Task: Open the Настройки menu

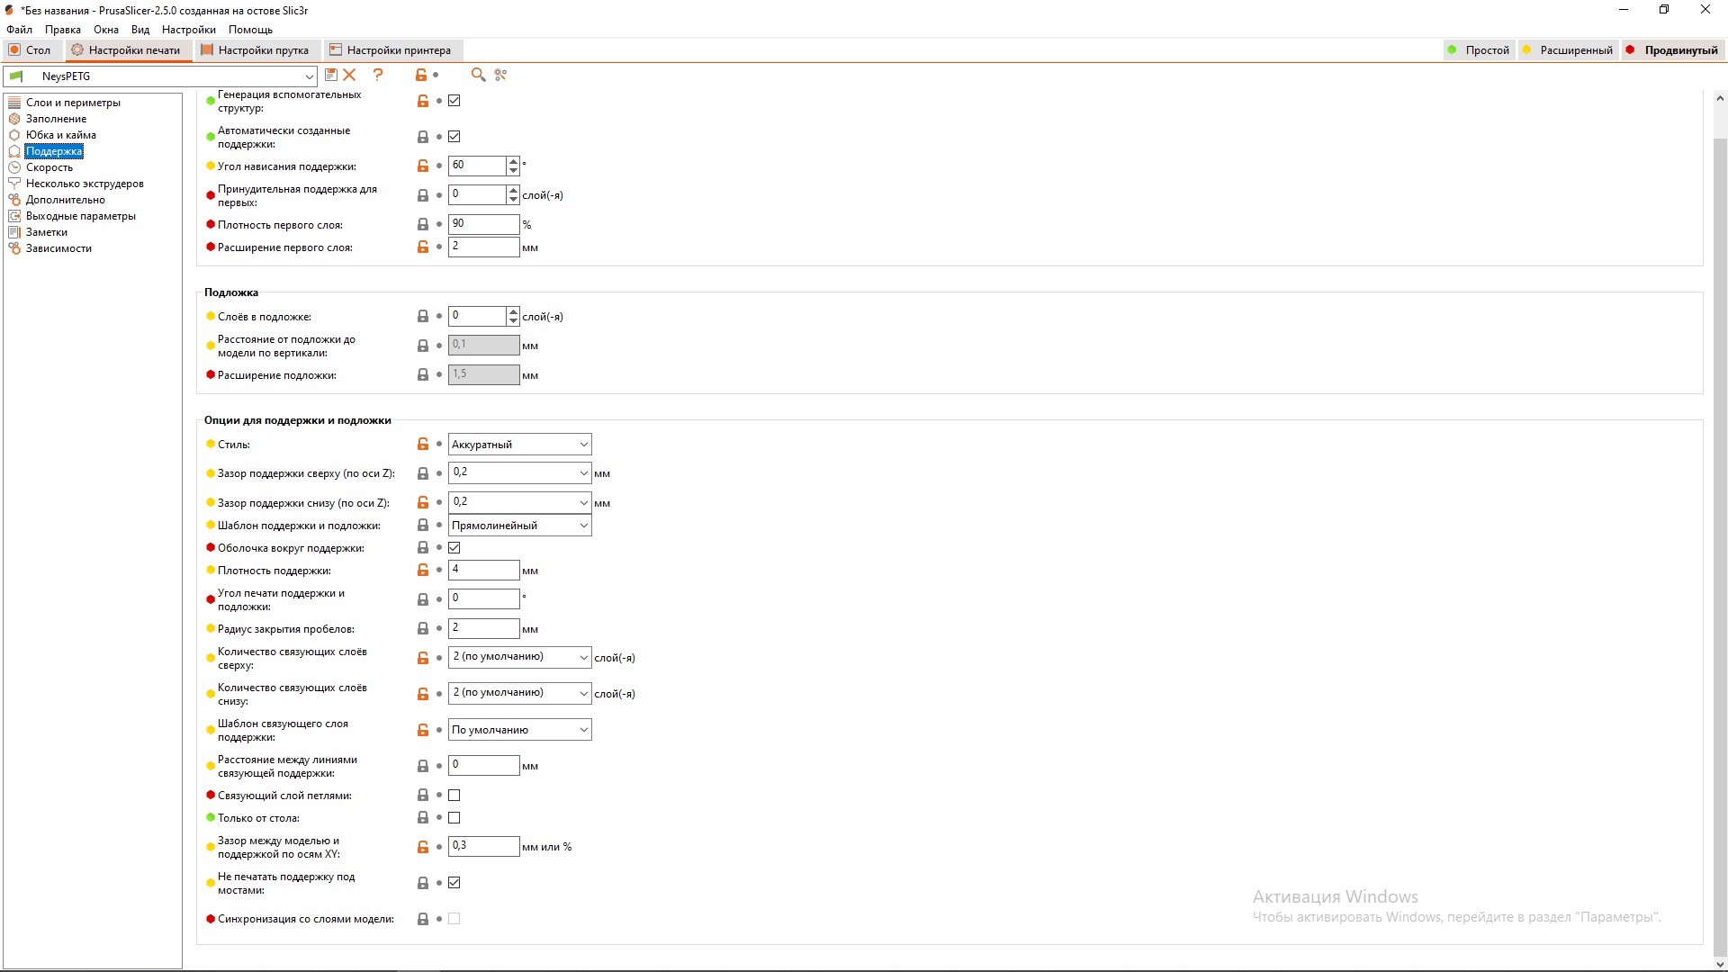Action: pos(188,30)
